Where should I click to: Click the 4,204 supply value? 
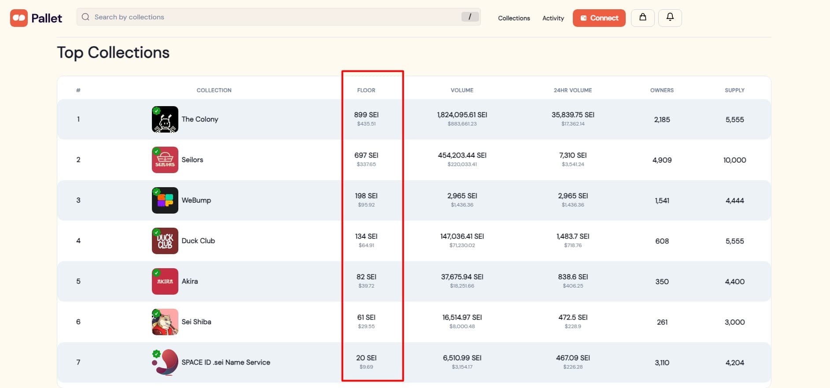734,363
